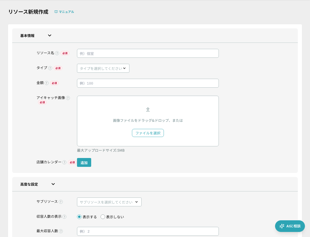The width and height of the screenshot is (310, 237).
Task: Click the 高度な設定 section header text
Action: pyautogui.click(x=29, y=184)
